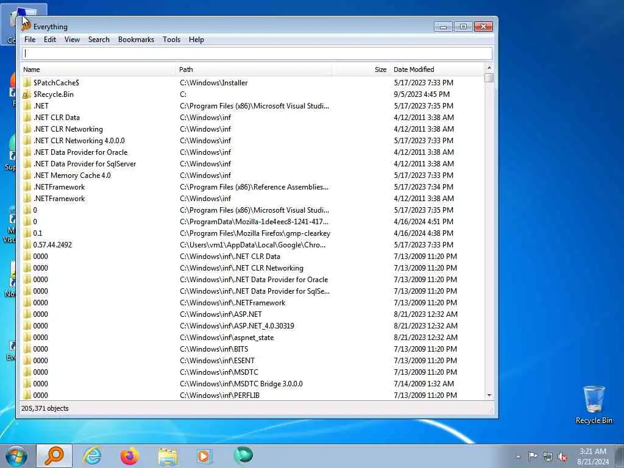624x468 pixels.
Task: Click the Action Center flag tray icon
Action: [533, 456]
